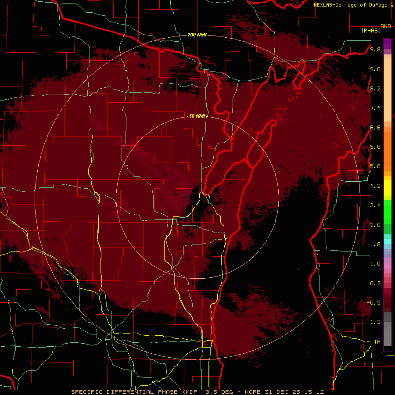Pick the pink band of the color legend
Screen dimensions: 395x395
pyautogui.click(x=388, y=266)
